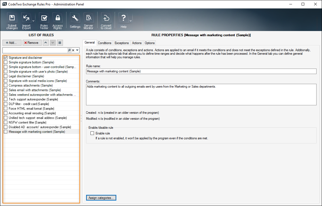Open the Exceptions tab
This screenshot has width=322, height=206.
click(121, 43)
